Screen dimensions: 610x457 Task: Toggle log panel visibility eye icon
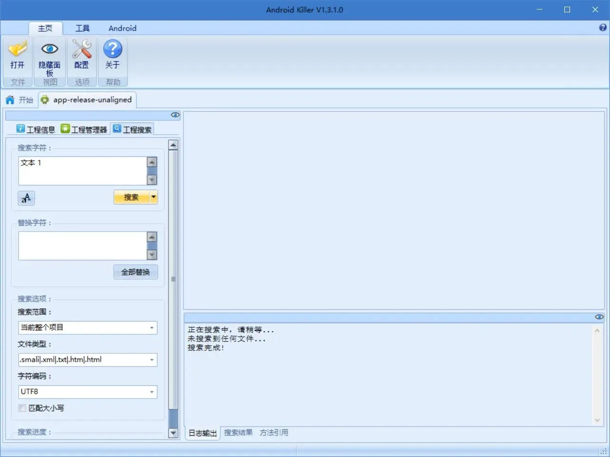pyautogui.click(x=599, y=317)
